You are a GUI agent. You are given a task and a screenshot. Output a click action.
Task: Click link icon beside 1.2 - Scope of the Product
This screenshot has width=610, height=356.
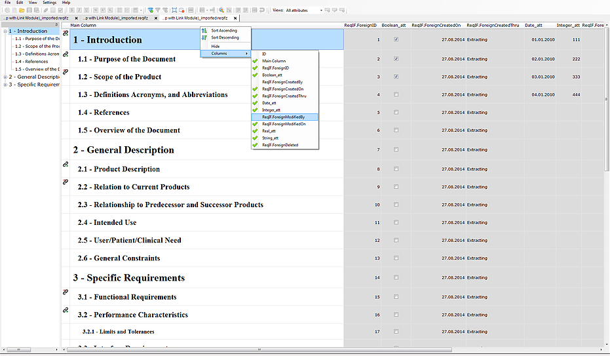[66, 72]
